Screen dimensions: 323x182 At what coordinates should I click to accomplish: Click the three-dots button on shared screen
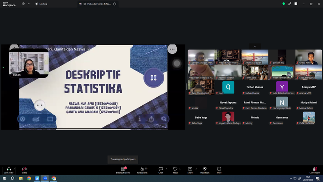point(172,49)
